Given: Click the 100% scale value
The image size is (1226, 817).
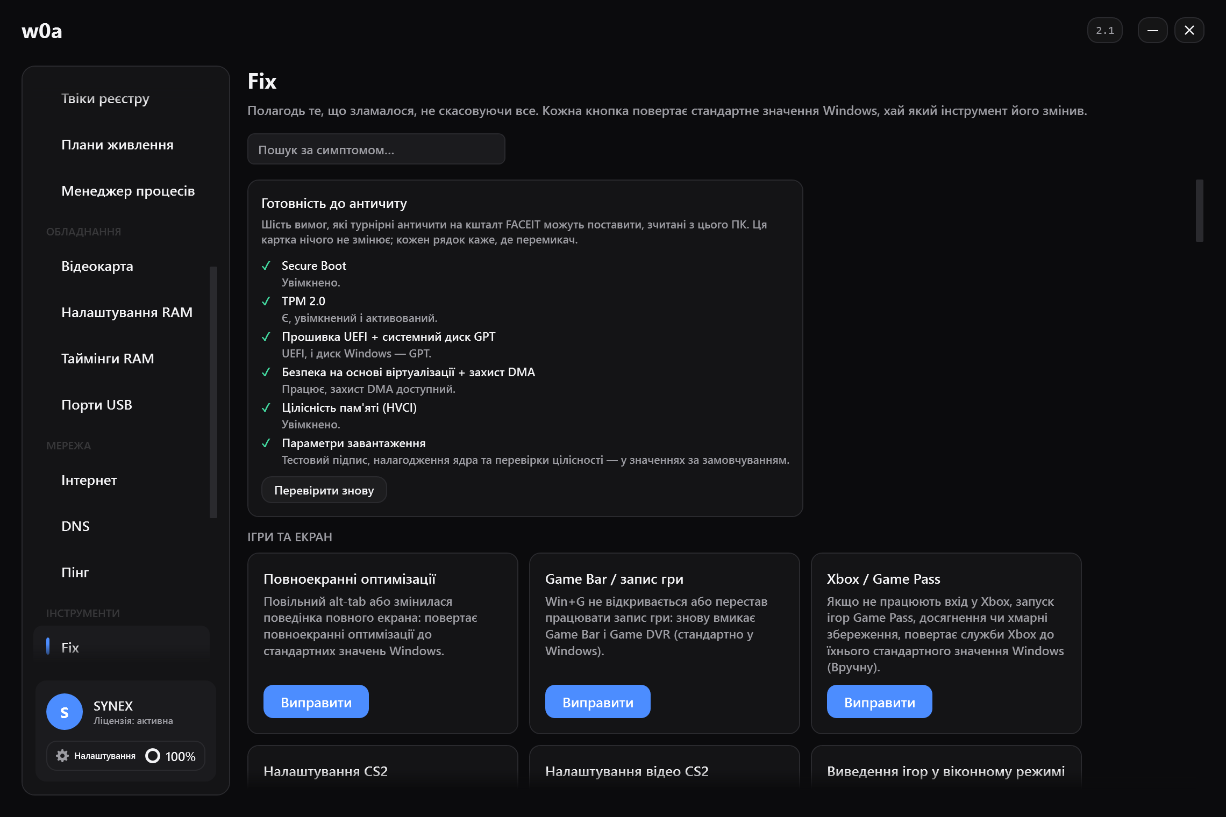Looking at the screenshot, I should [x=181, y=756].
